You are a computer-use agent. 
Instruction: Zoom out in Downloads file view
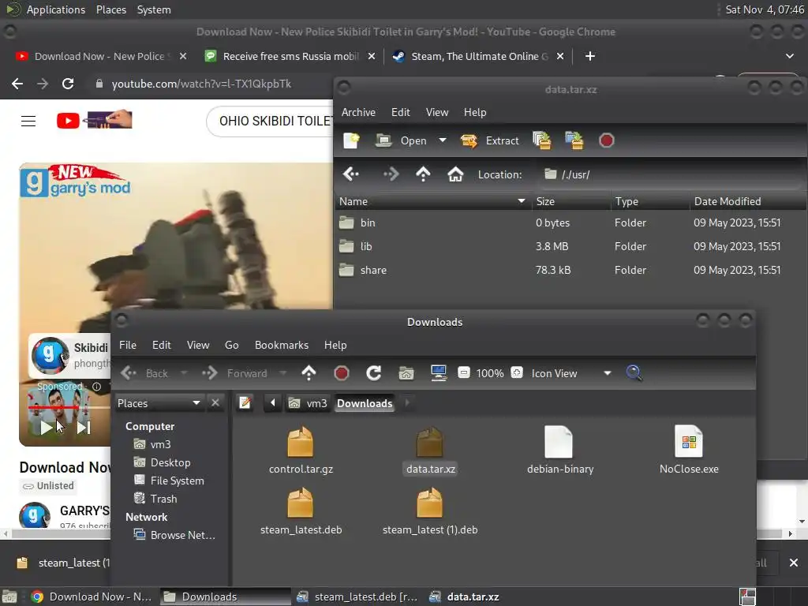pos(464,372)
